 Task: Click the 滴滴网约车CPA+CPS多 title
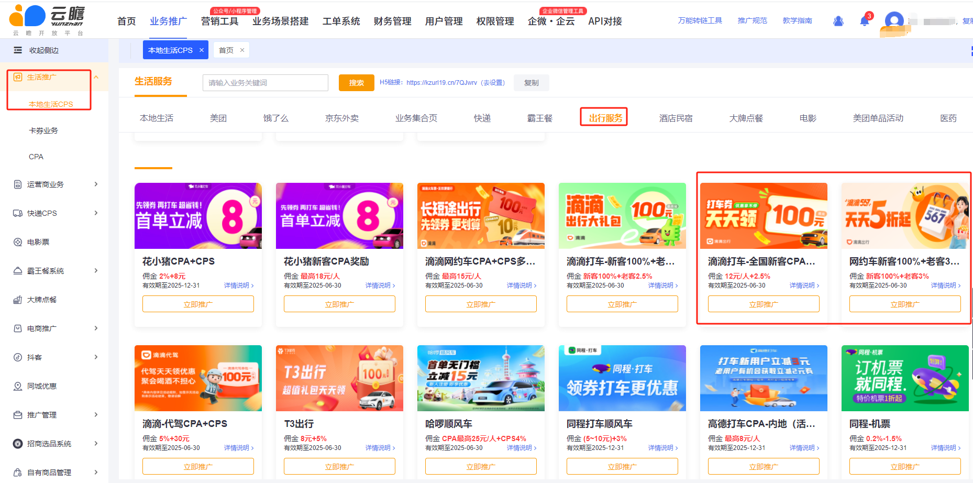(480, 261)
